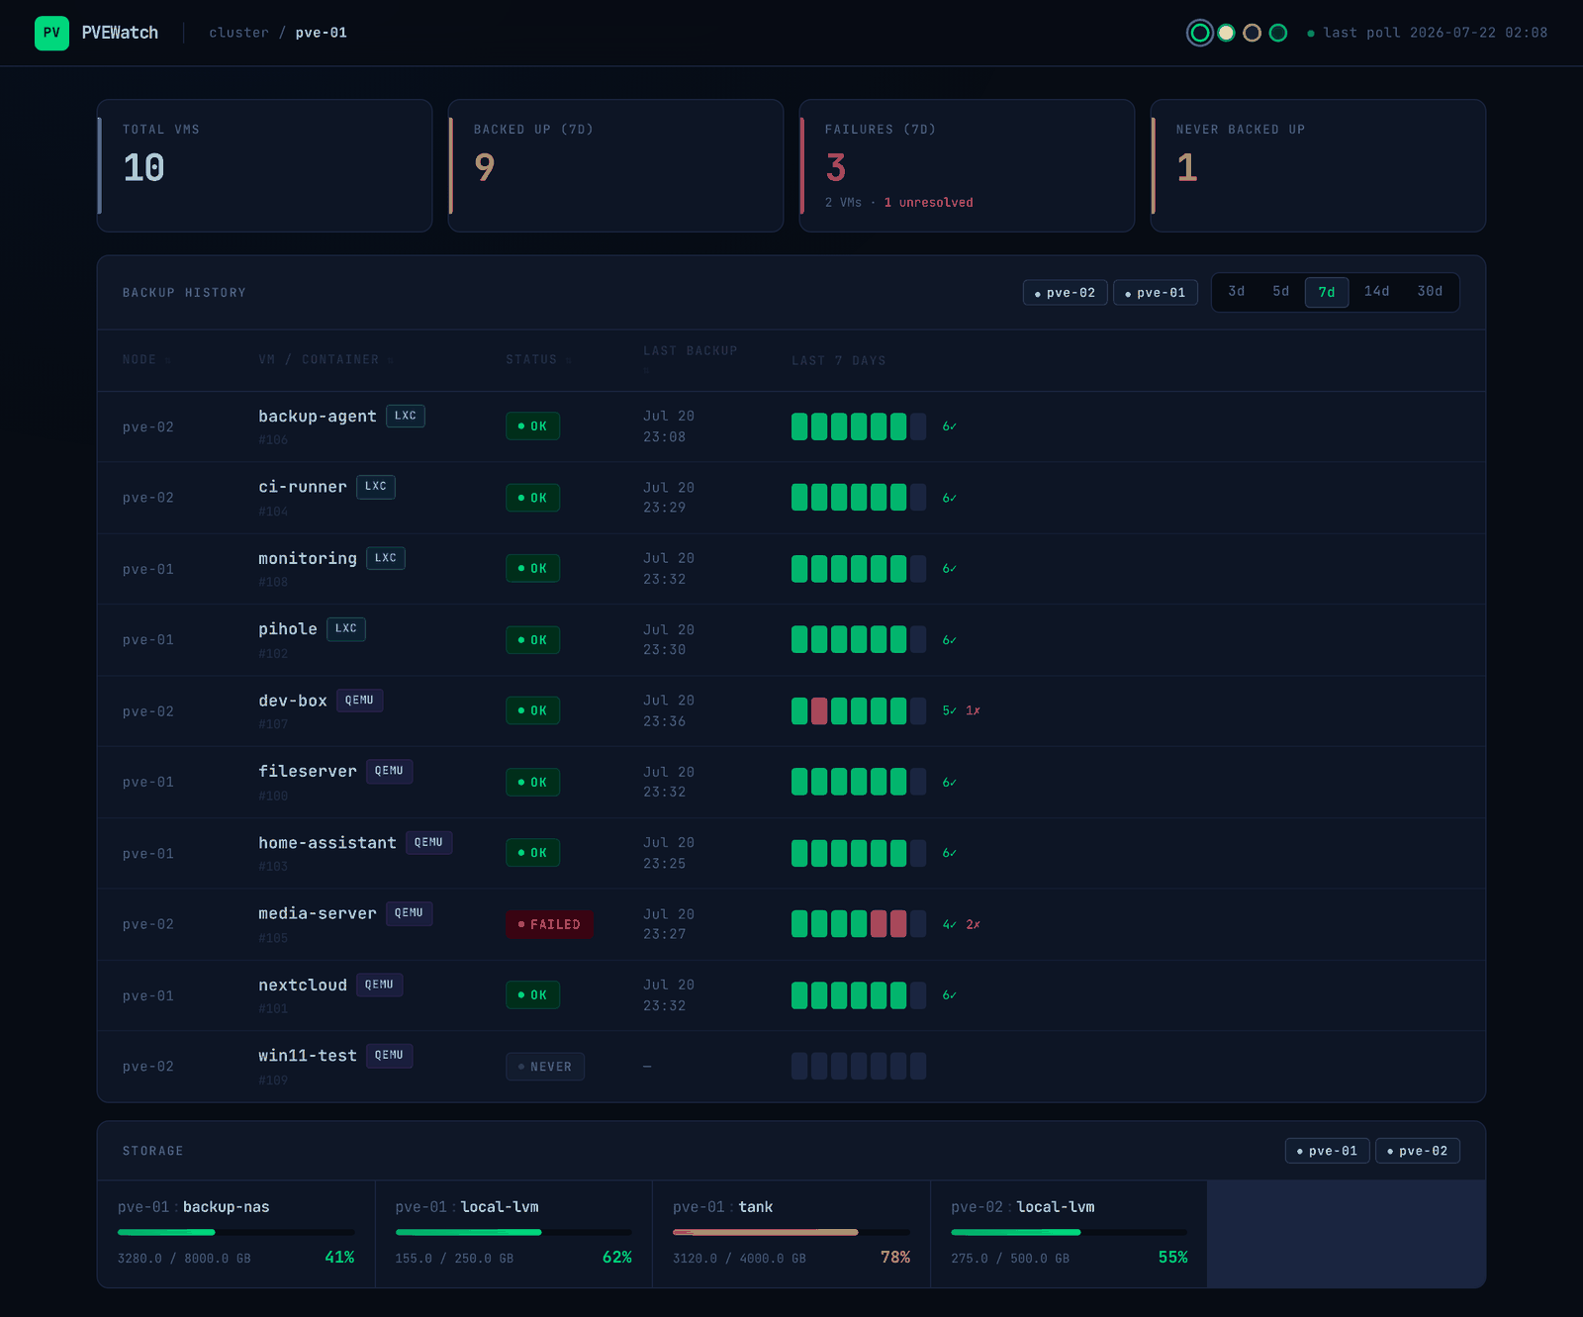Screen dimensions: 1583x1317
Task: Click the pve-01 local-lvm usage bar at 62%
Action: 513,1232
